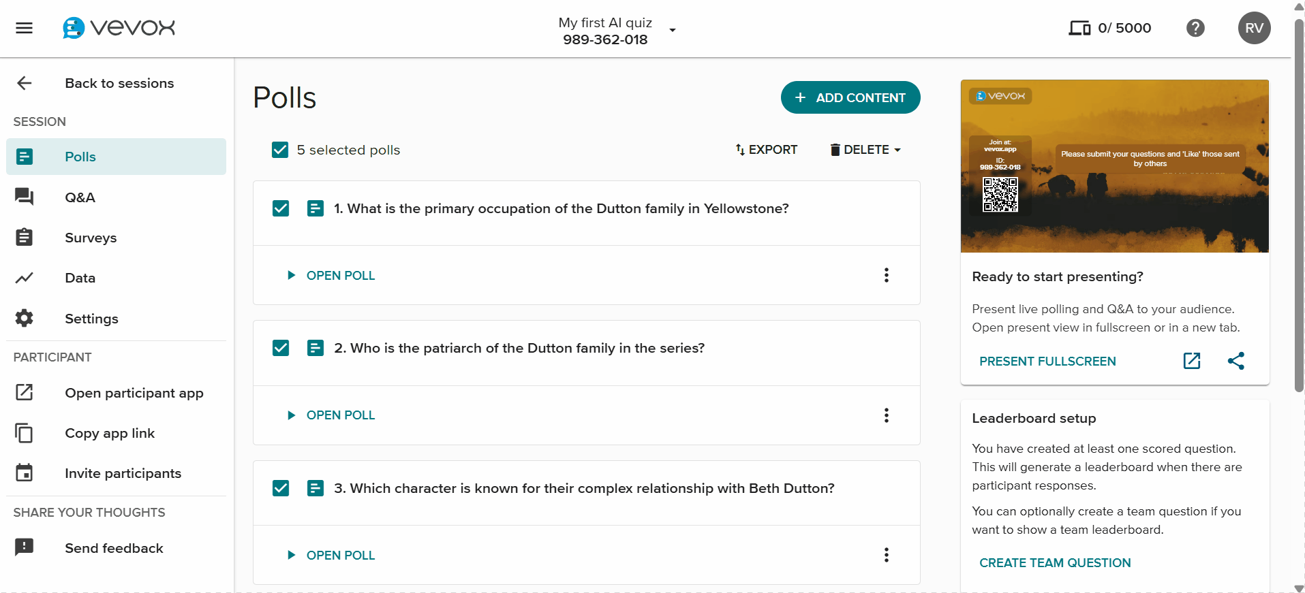
Task: Open the Delete dropdown menu
Action: (x=865, y=150)
